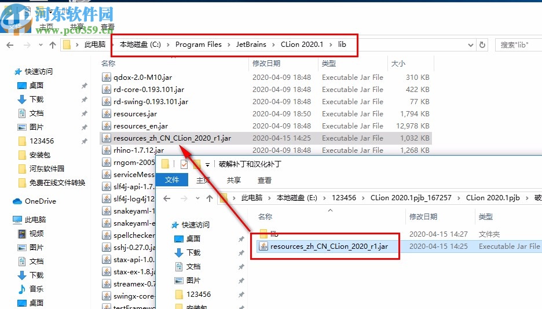Open the 共享 tab in the lib window

[x=77, y=27]
